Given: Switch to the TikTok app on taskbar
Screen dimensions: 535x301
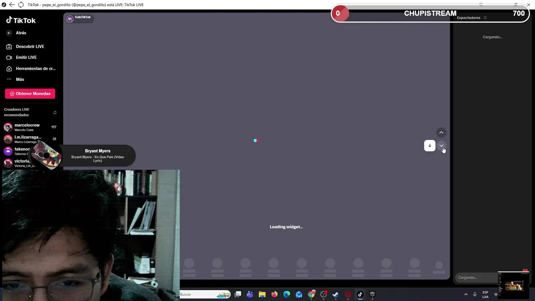Looking at the screenshot, I should (x=360, y=294).
